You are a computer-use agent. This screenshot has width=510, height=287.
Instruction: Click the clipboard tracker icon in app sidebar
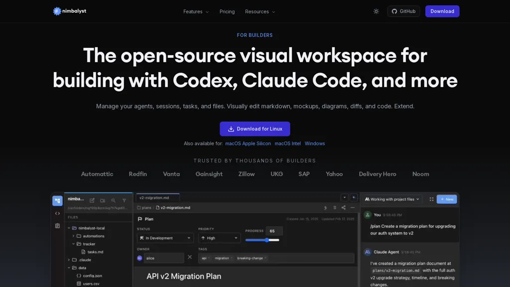coord(57,226)
